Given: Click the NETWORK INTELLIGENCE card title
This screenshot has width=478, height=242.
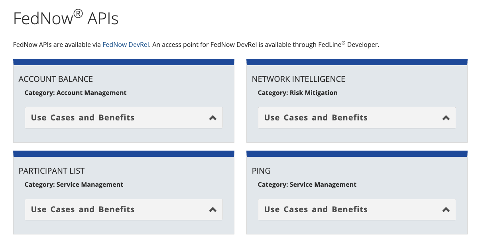Looking at the screenshot, I should pyautogui.click(x=299, y=79).
